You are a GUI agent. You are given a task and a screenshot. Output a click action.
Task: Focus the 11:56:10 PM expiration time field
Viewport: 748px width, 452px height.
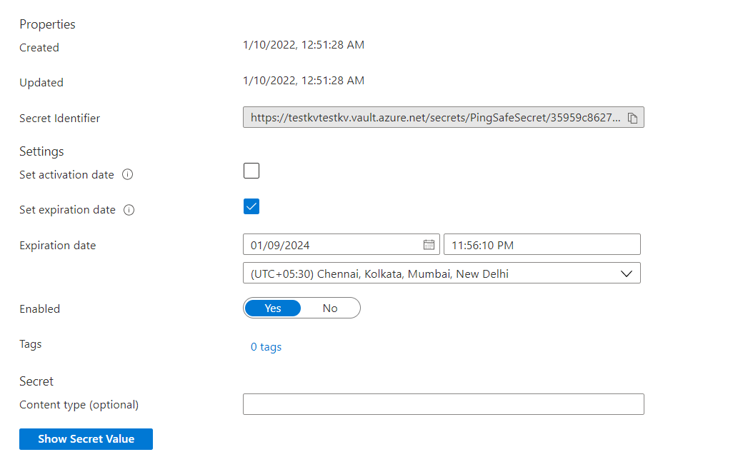(542, 245)
